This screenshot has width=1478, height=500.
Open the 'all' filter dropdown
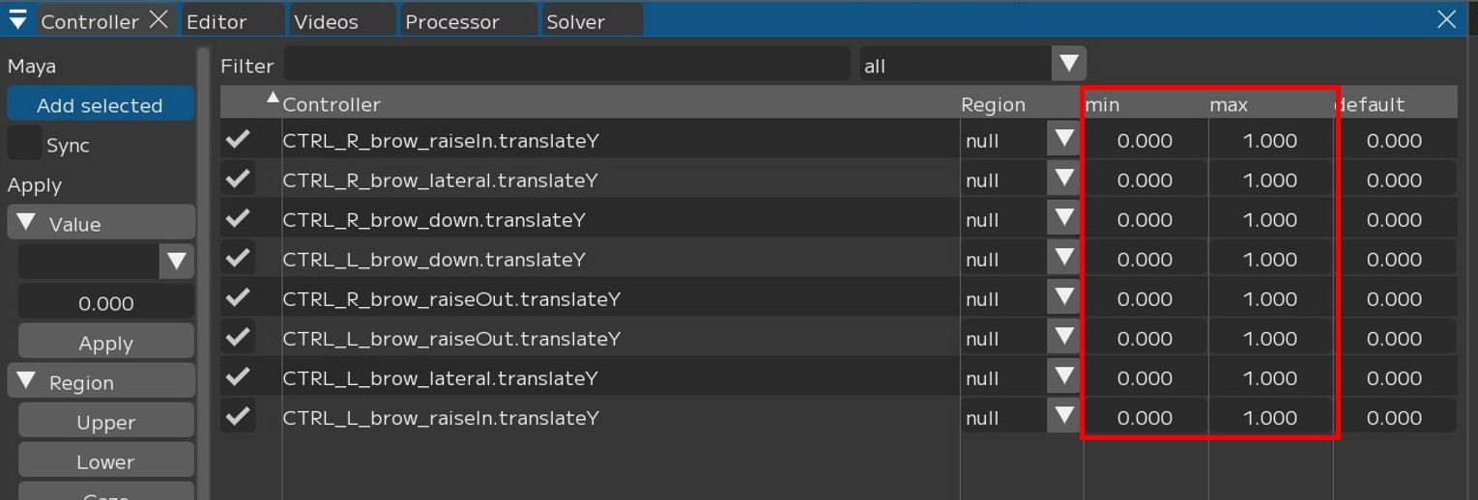click(x=1068, y=65)
